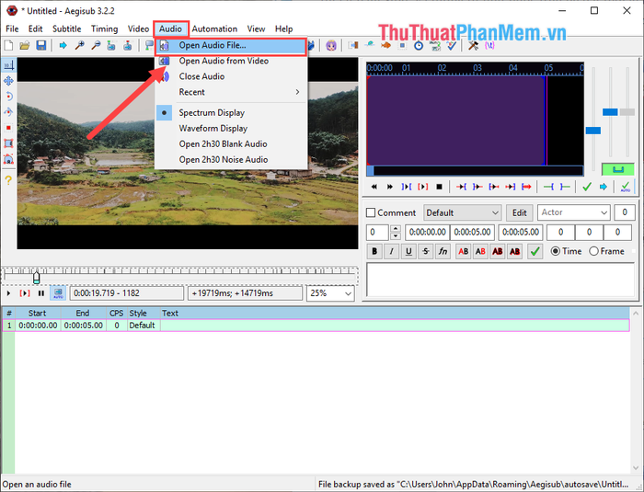
Task: Open the 25% video zoom dropdown
Action: pos(330,293)
